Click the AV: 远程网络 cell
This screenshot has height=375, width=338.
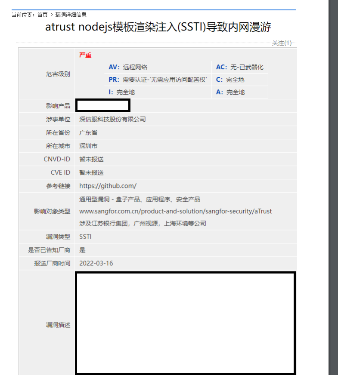coord(158,67)
